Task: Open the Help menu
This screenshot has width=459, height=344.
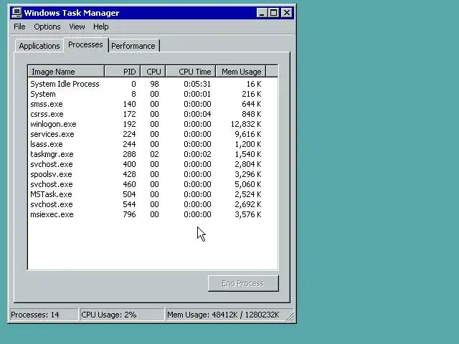Action: tap(101, 27)
